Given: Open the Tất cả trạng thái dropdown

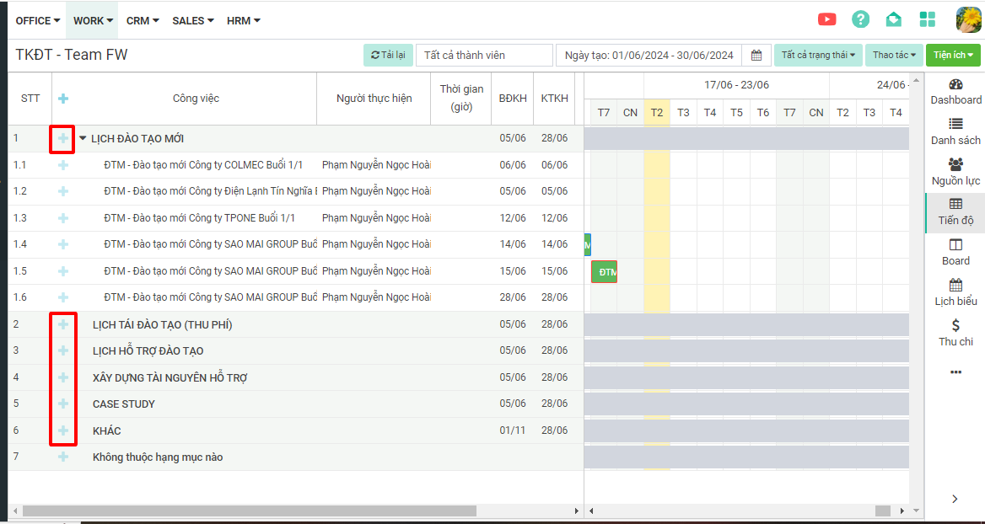Looking at the screenshot, I should 817,56.
